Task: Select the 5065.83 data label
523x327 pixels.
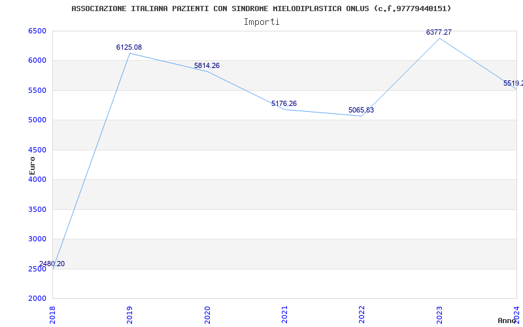Action: point(362,110)
